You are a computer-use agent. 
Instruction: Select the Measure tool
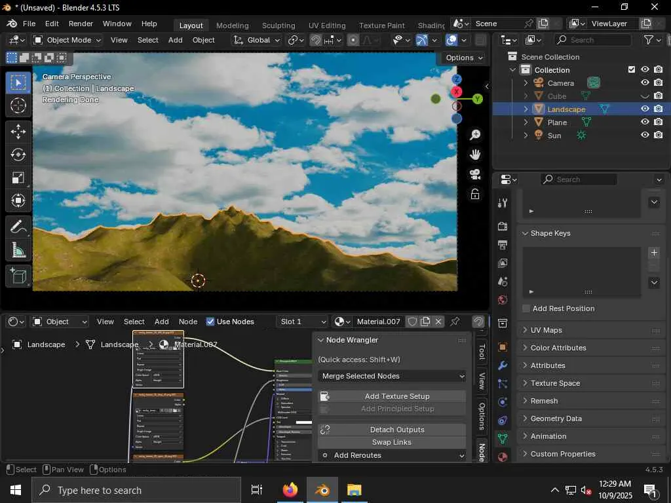click(18, 250)
